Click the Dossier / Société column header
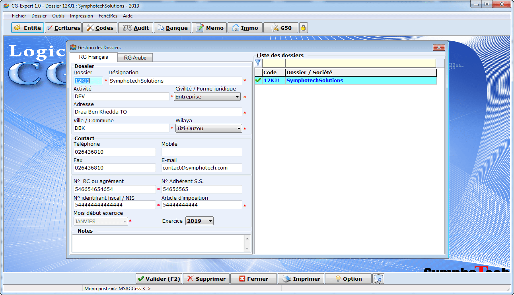 click(361, 73)
